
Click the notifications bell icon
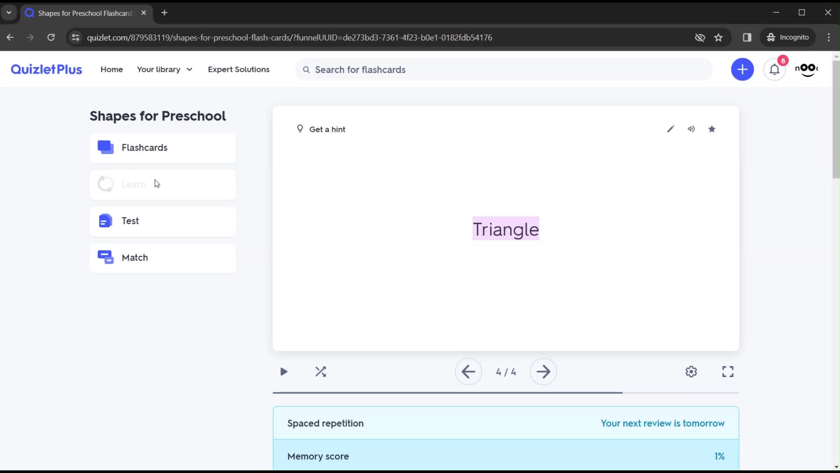(774, 69)
